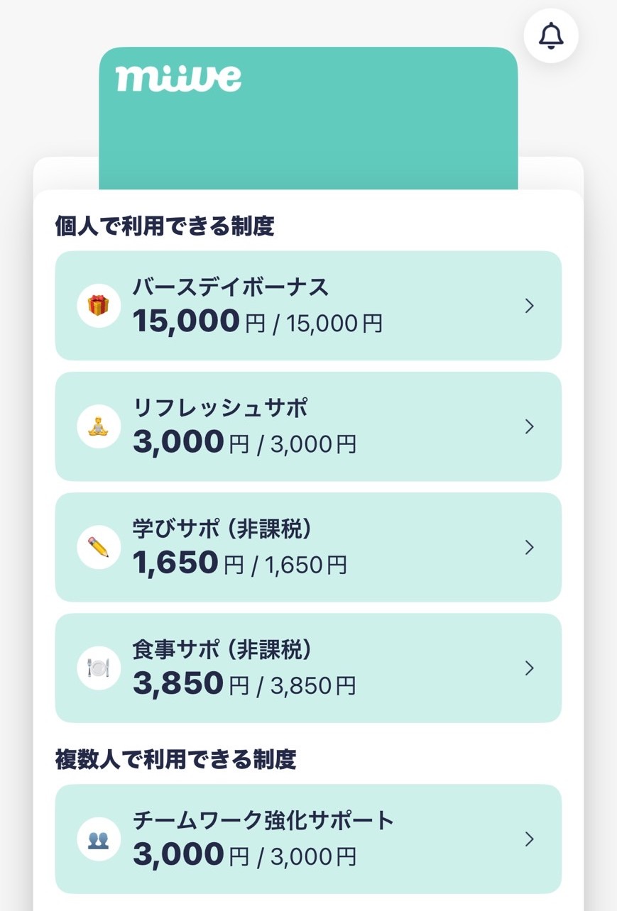Image resolution: width=617 pixels, height=911 pixels.
Task: Expand the 学びサポ chevron
Action: (x=529, y=547)
